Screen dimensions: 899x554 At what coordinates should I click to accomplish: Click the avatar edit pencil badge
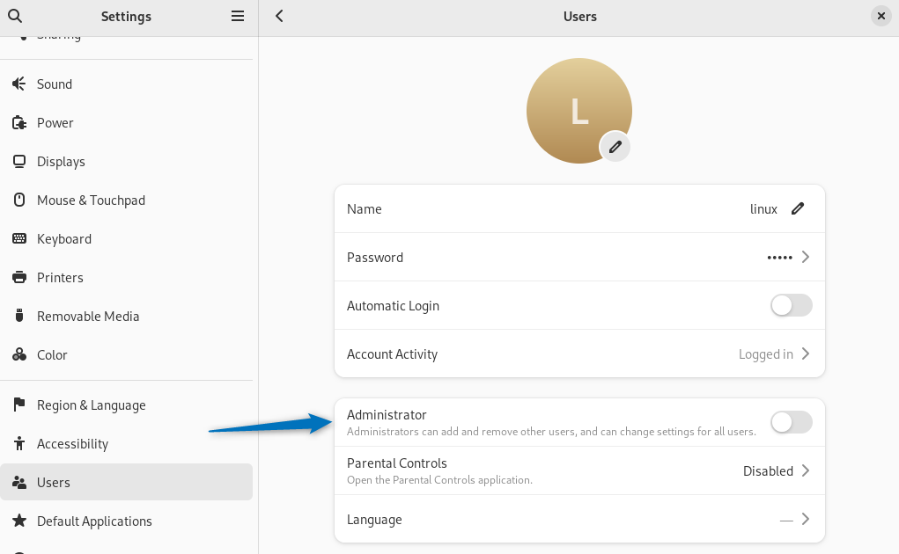tap(615, 147)
